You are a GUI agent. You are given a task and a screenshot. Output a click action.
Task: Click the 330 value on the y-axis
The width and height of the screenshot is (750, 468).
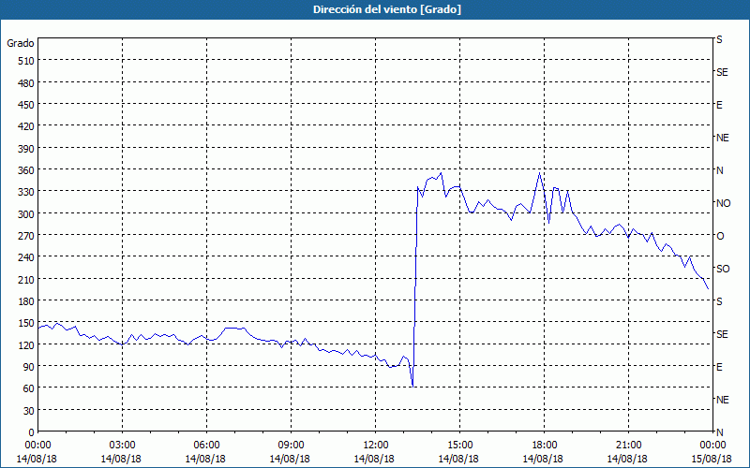[26, 192]
